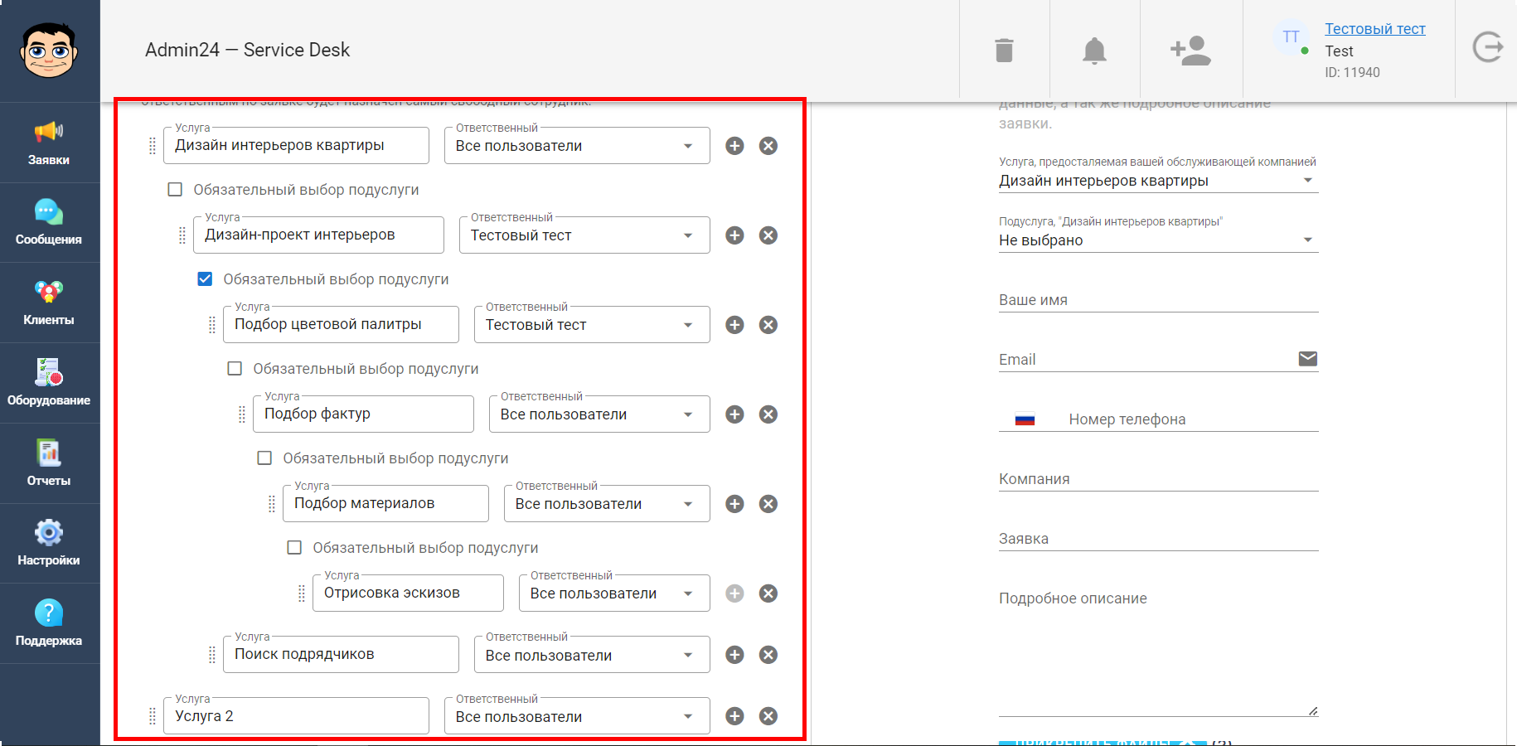Expand the Подуслуга 'Не выбрано' dropdown
This screenshot has width=1517, height=746.
coord(1158,240)
